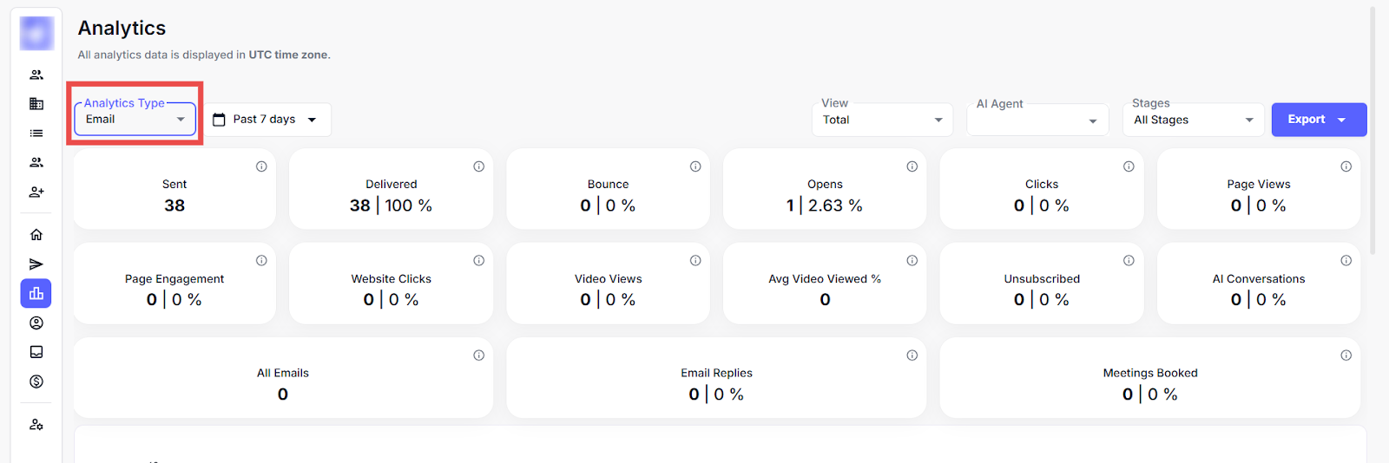
Task: Open the lists icon in sidebar
Action: pyautogui.click(x=36, y=134)
